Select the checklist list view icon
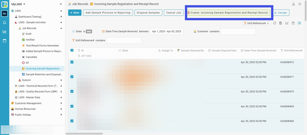This screenshot has width=307, height=135. point(299,23)
